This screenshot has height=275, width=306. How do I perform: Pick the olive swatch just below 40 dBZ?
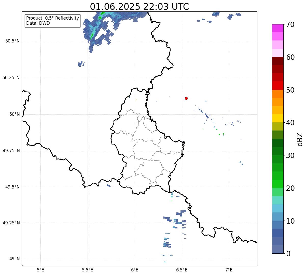(278, 126)
